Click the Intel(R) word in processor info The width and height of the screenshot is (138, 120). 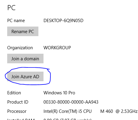50,111
